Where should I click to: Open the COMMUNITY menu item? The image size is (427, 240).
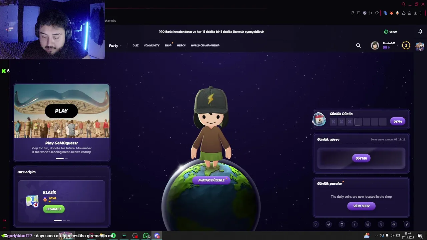pos(152,45)
